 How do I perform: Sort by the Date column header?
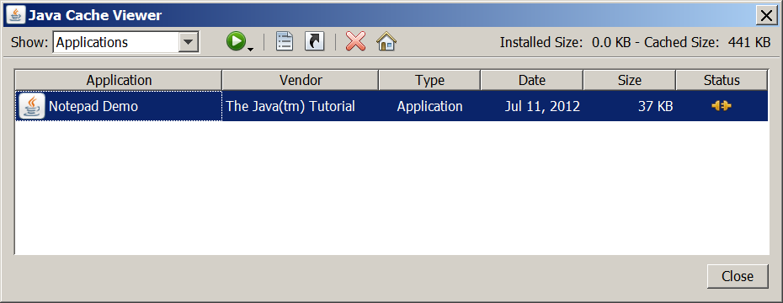coord(532,80)
